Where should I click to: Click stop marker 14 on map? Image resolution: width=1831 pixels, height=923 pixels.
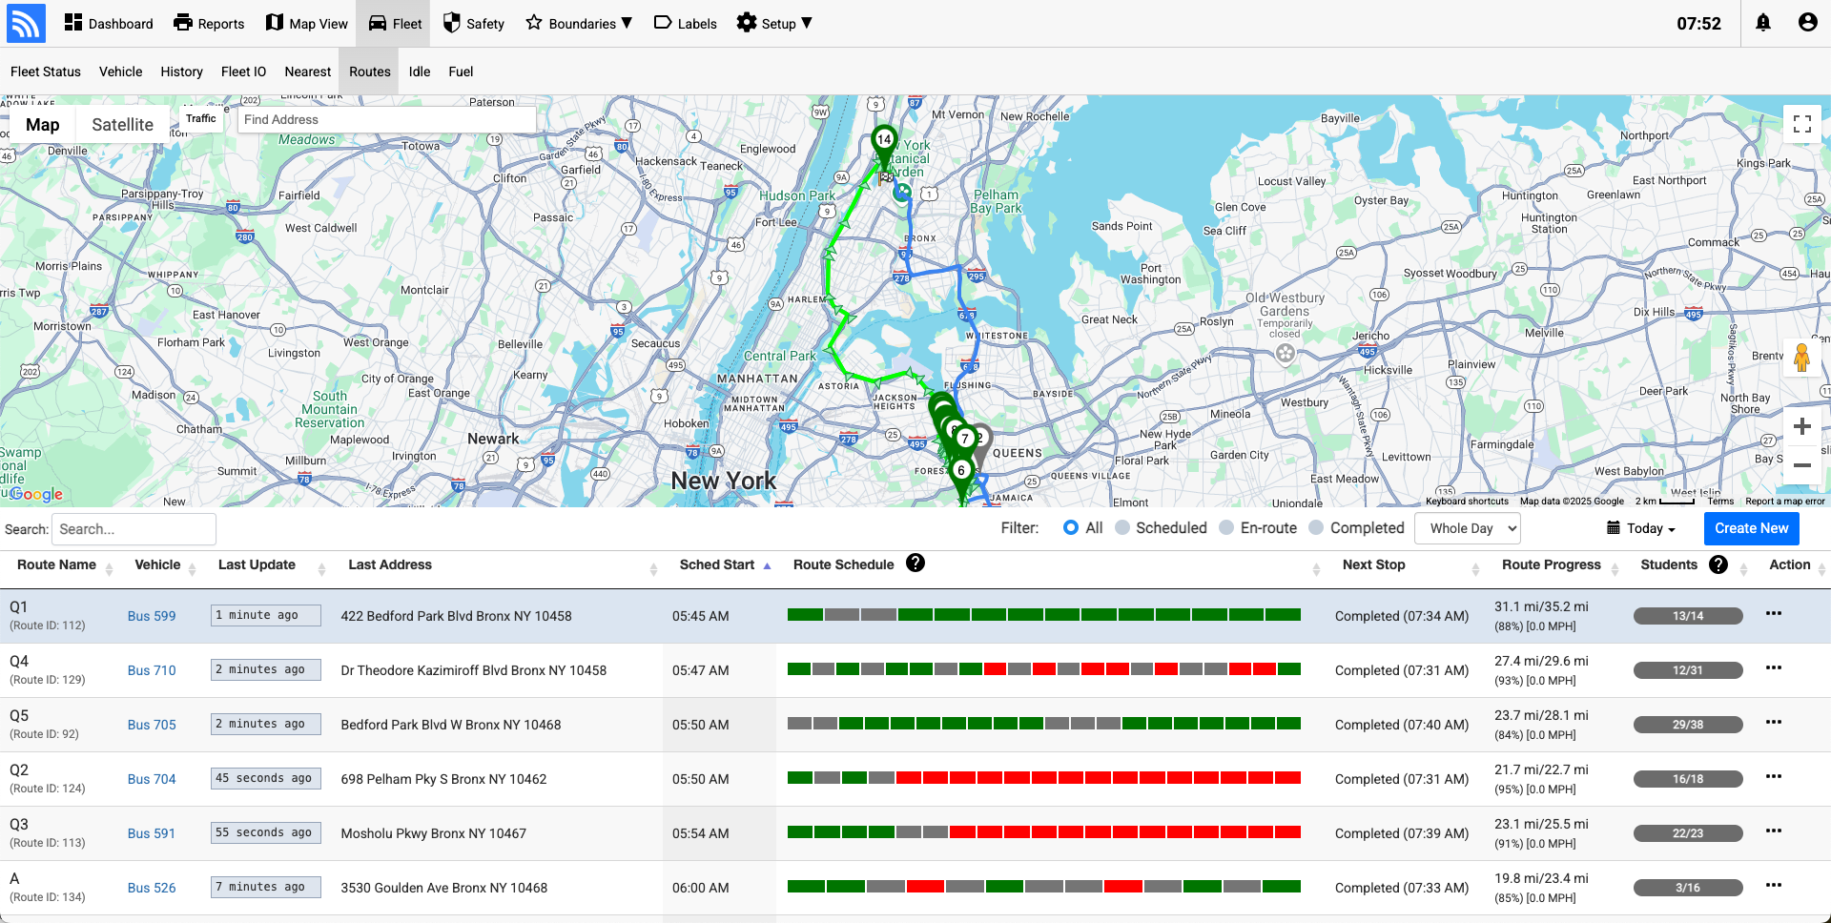pos(884,140)
